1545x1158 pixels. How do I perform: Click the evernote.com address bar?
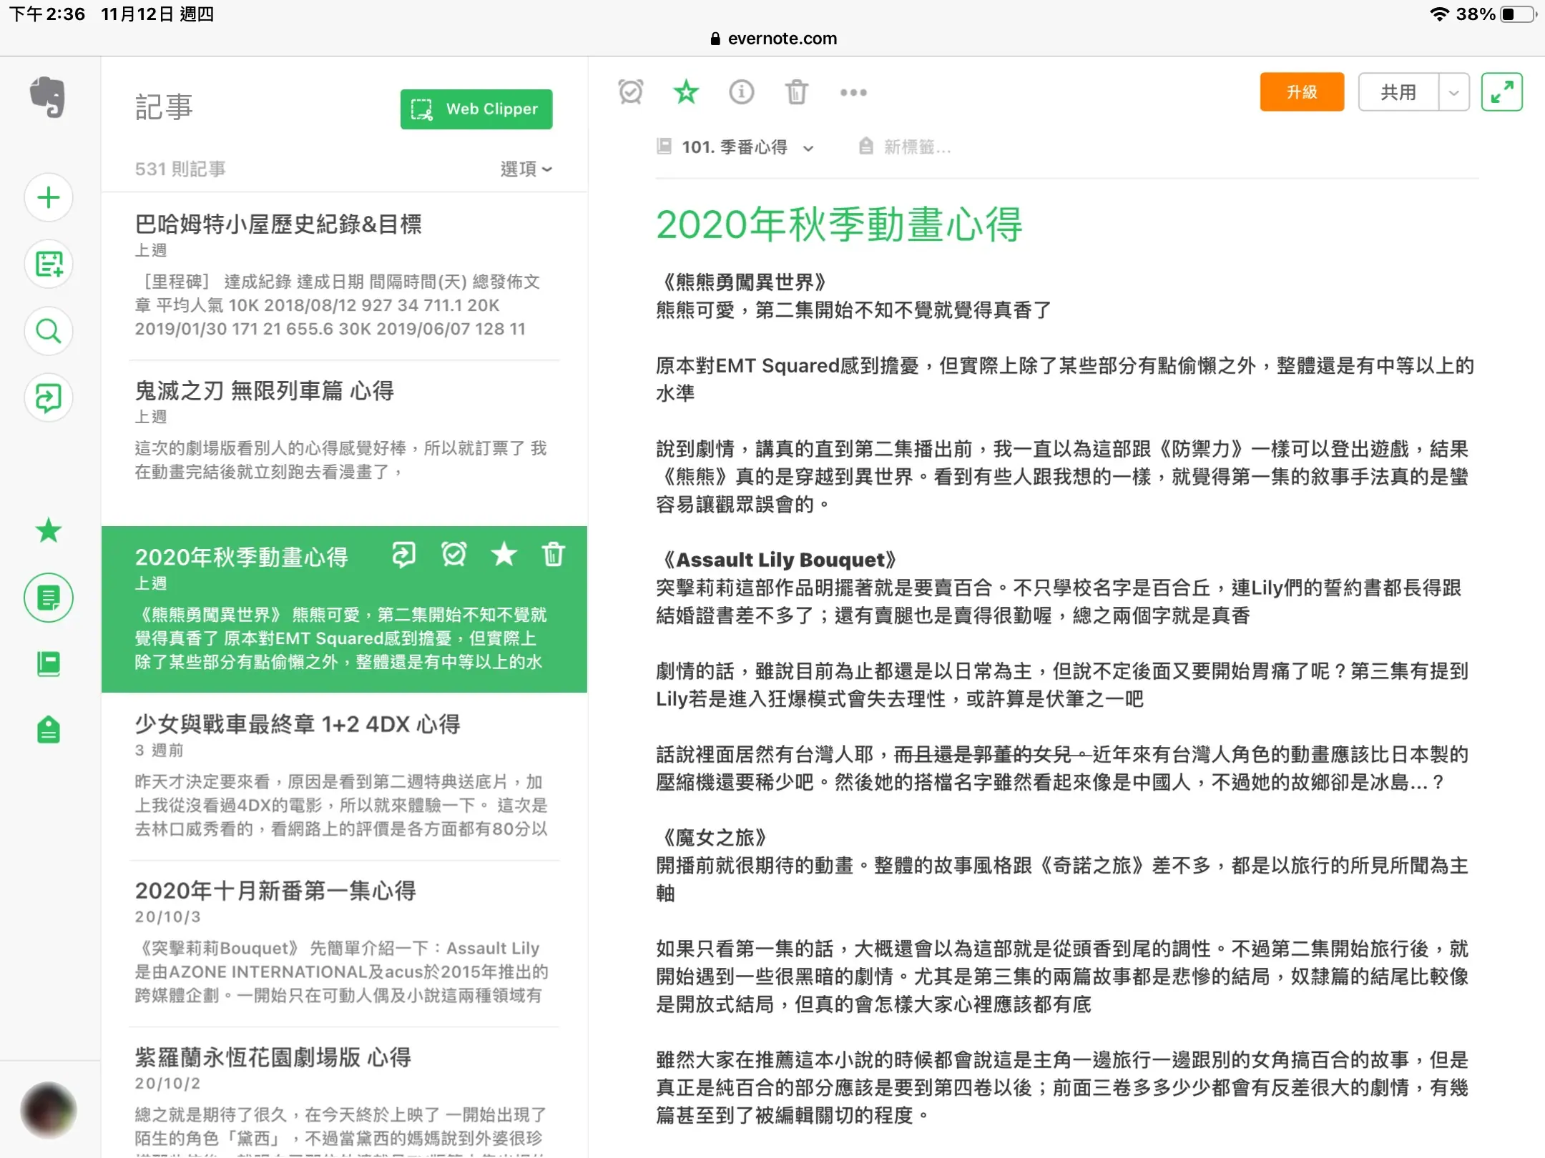point(774,39)
